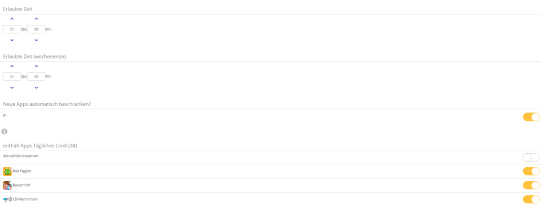Decrease weekday allowed hours with down arrow
541x205 pixels.
pos(12,40)
